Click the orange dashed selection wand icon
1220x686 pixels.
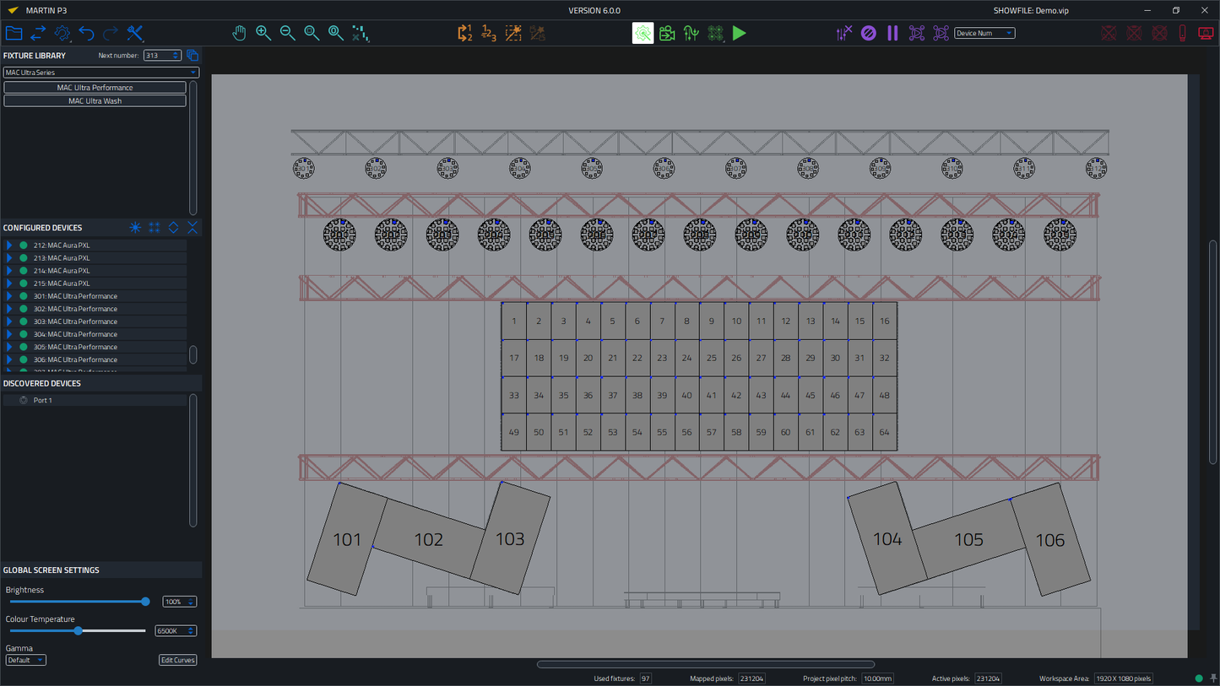pyautogui.click(x=512, y=33)
